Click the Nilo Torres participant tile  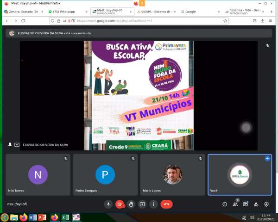pyautogui.click(x=38, y=175)
